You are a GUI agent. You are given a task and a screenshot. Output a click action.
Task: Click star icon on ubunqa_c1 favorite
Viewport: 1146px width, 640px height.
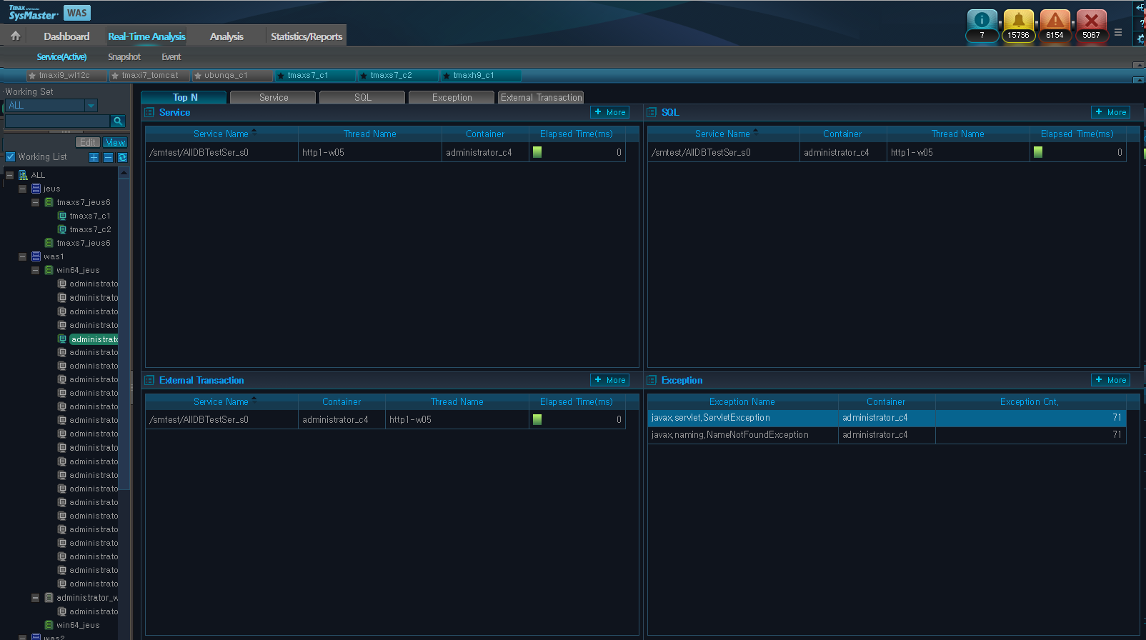click(198, 76)
